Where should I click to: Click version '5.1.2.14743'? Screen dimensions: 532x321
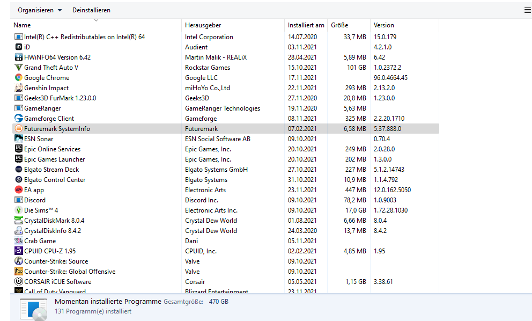(389, 169)
